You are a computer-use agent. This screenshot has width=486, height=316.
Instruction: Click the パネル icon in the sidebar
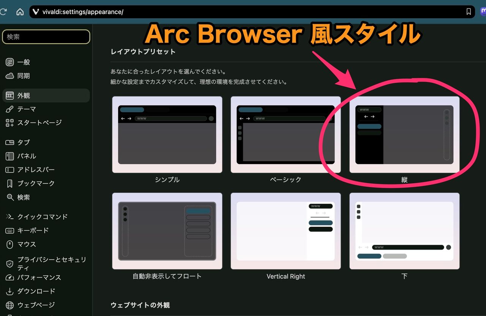pos(10,156)
